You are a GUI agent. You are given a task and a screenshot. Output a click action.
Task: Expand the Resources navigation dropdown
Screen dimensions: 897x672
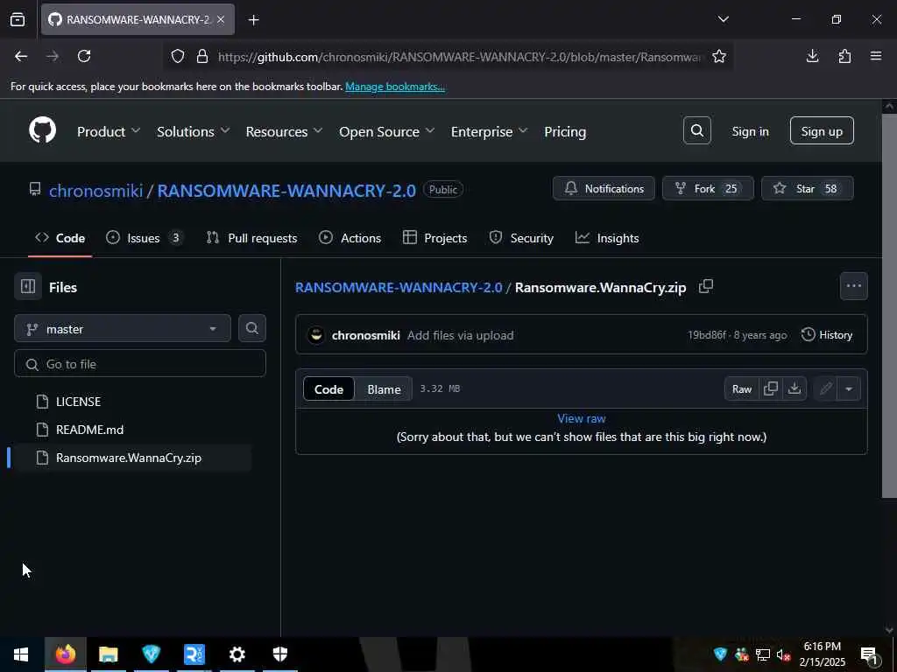[285, 131]
